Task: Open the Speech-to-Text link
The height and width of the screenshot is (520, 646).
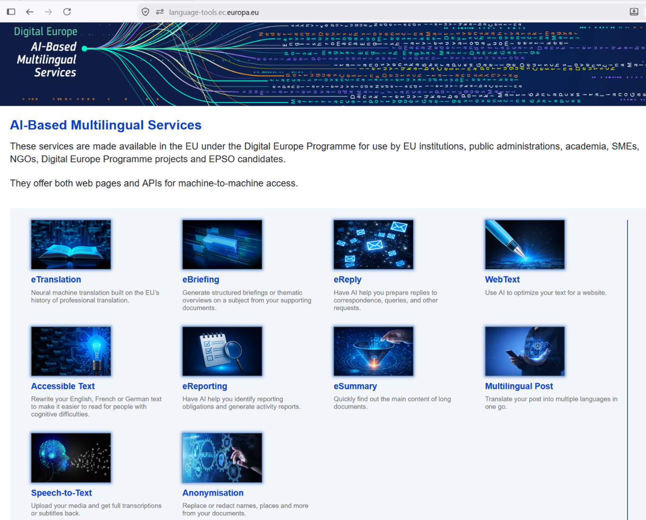Action: coord(61,493)
